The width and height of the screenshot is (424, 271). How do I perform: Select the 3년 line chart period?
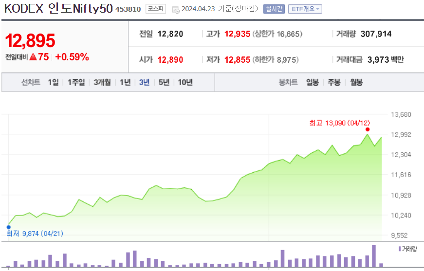click(145, 82)
